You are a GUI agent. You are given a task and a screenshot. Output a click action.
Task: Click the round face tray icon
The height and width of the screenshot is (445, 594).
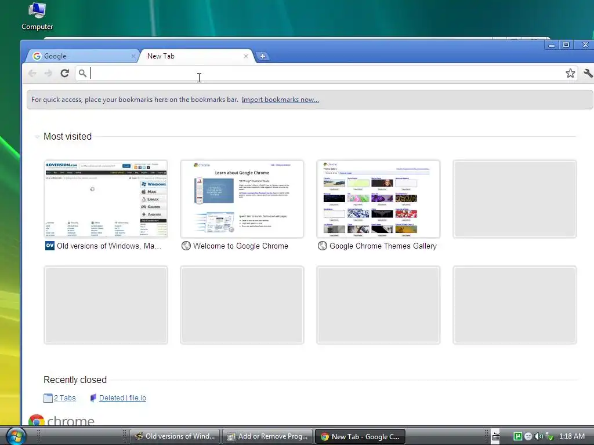[528, 436]
